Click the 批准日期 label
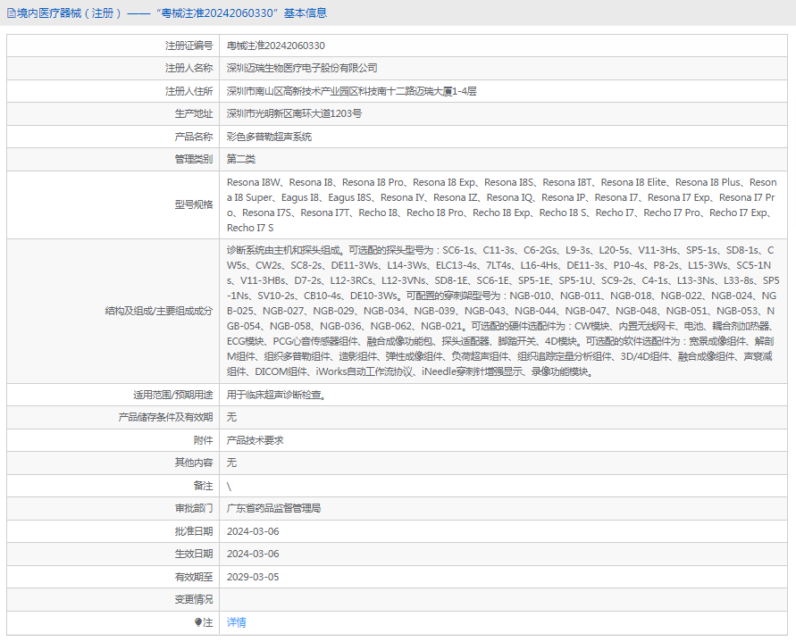This screenshot has width=796, height=642. pos(194,531)
